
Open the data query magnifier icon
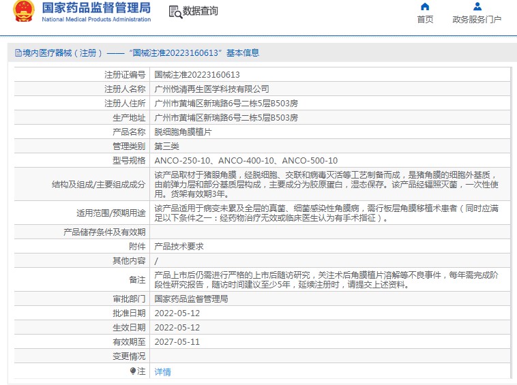point(175,12)
